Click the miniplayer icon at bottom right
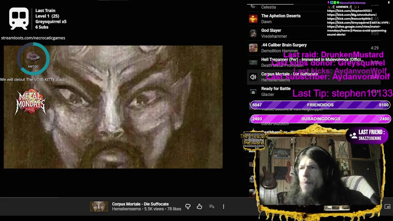Screen dimensions: 393x221 (387, 207)
